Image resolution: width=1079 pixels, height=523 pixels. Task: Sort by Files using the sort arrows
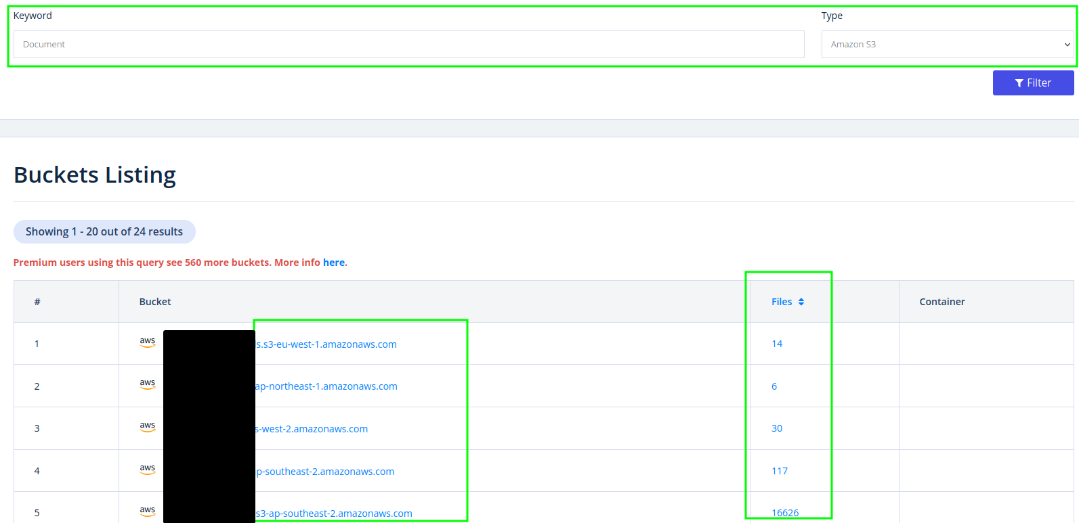pyautogui.click(x=801, y=302)
